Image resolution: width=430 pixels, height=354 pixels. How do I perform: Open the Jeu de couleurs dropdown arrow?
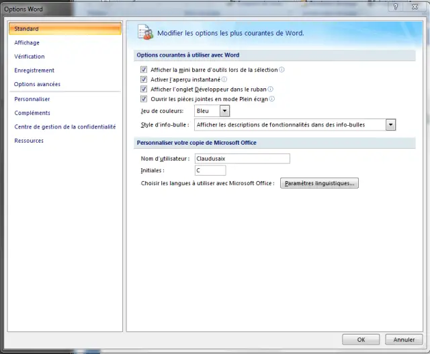point(224,111)
